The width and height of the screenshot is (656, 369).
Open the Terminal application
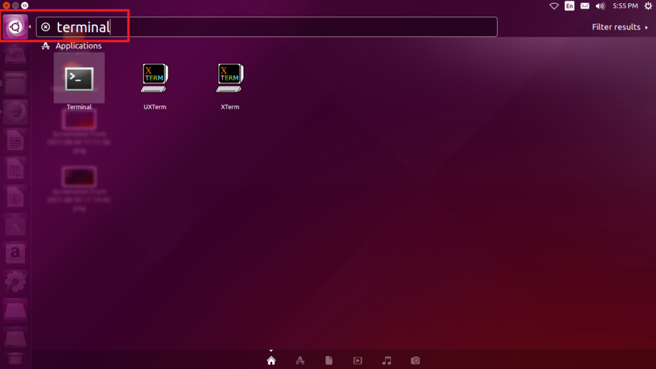click(x=79, y=79)
